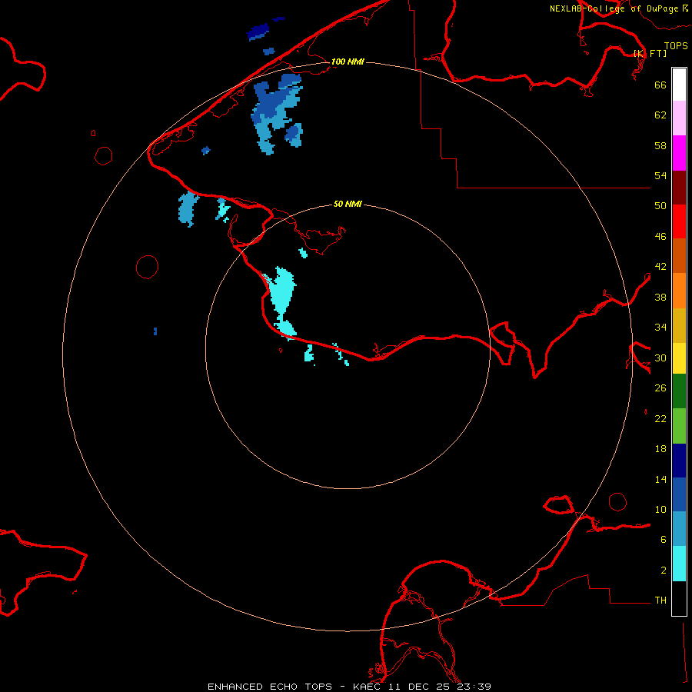Viewport: 692px width, 692px height.
Task: Click the 54 value on the legend
Action: [660, 175]
